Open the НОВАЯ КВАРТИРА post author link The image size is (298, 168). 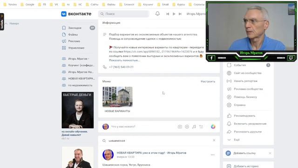coord(151,153)
